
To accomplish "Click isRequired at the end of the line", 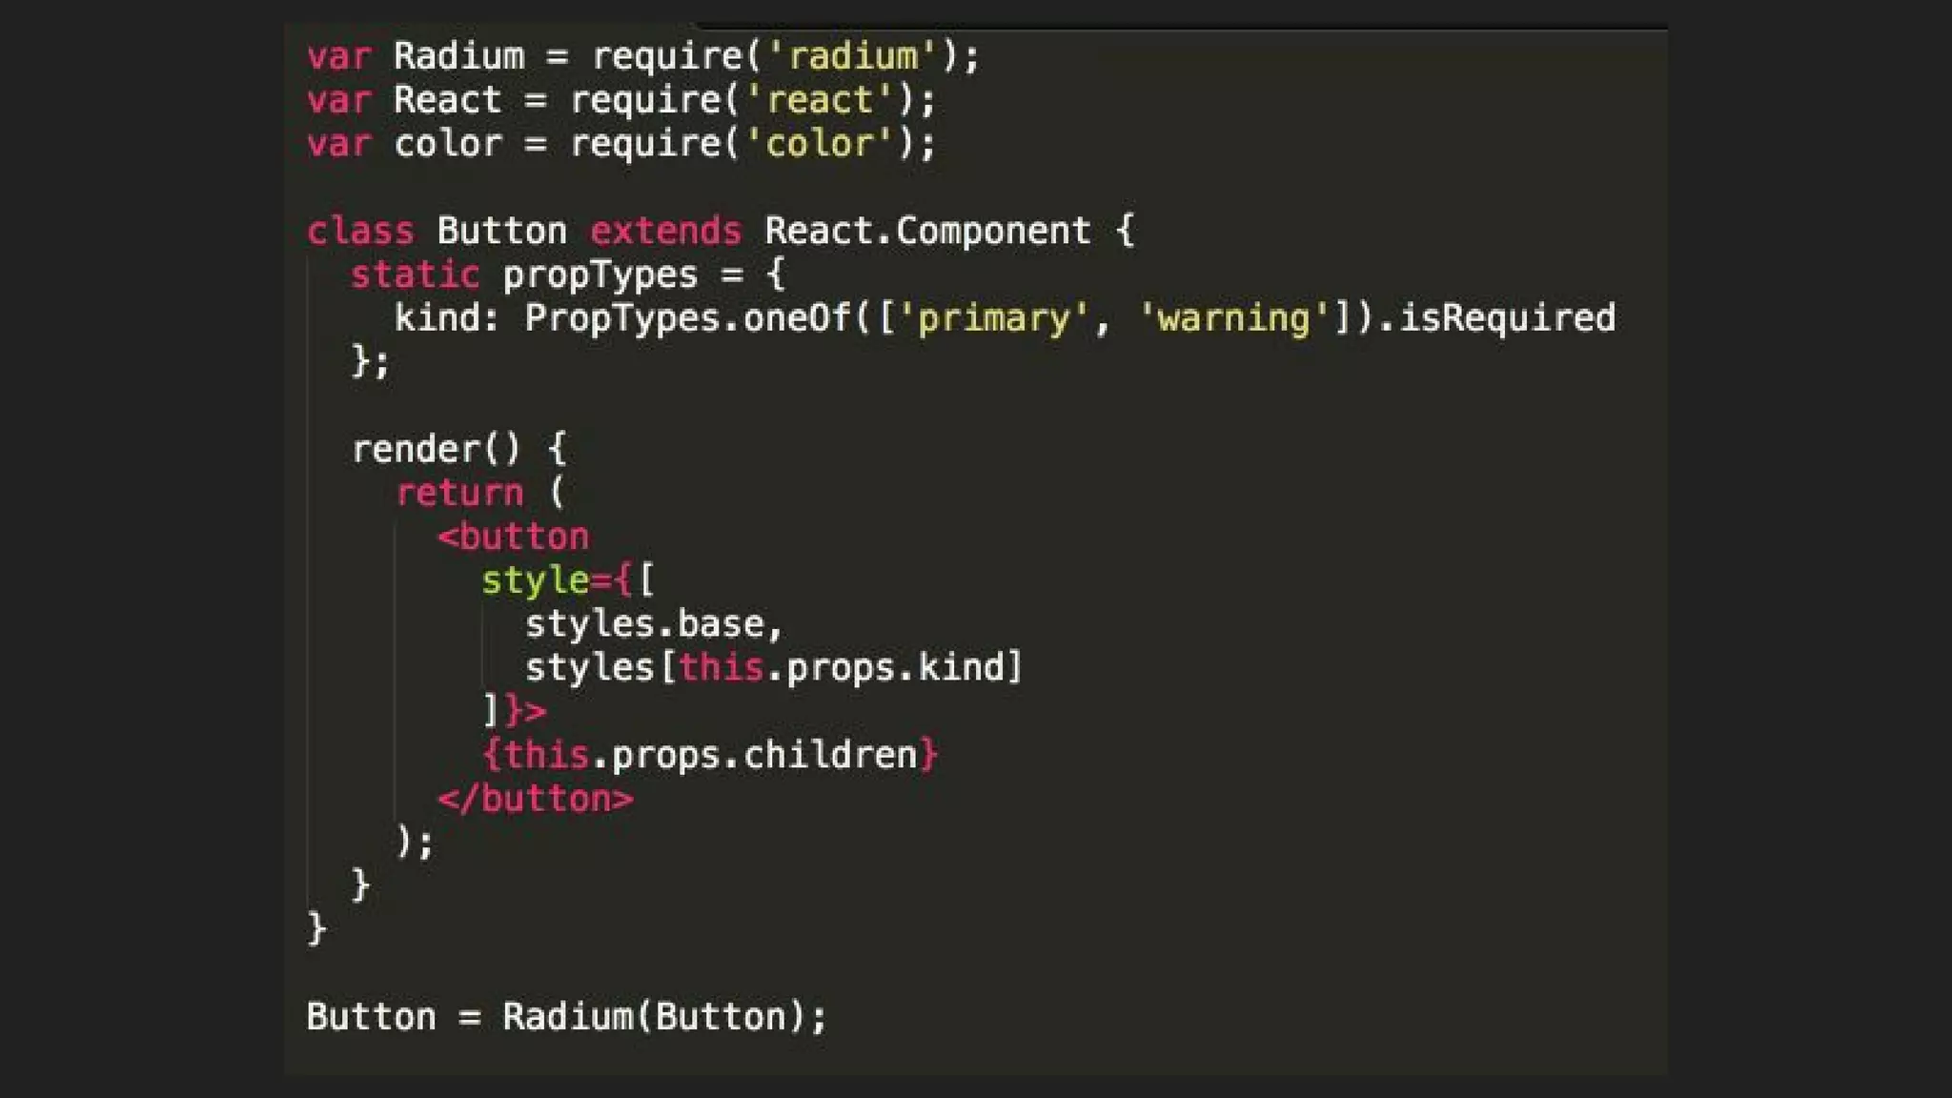I will 1506,318.
